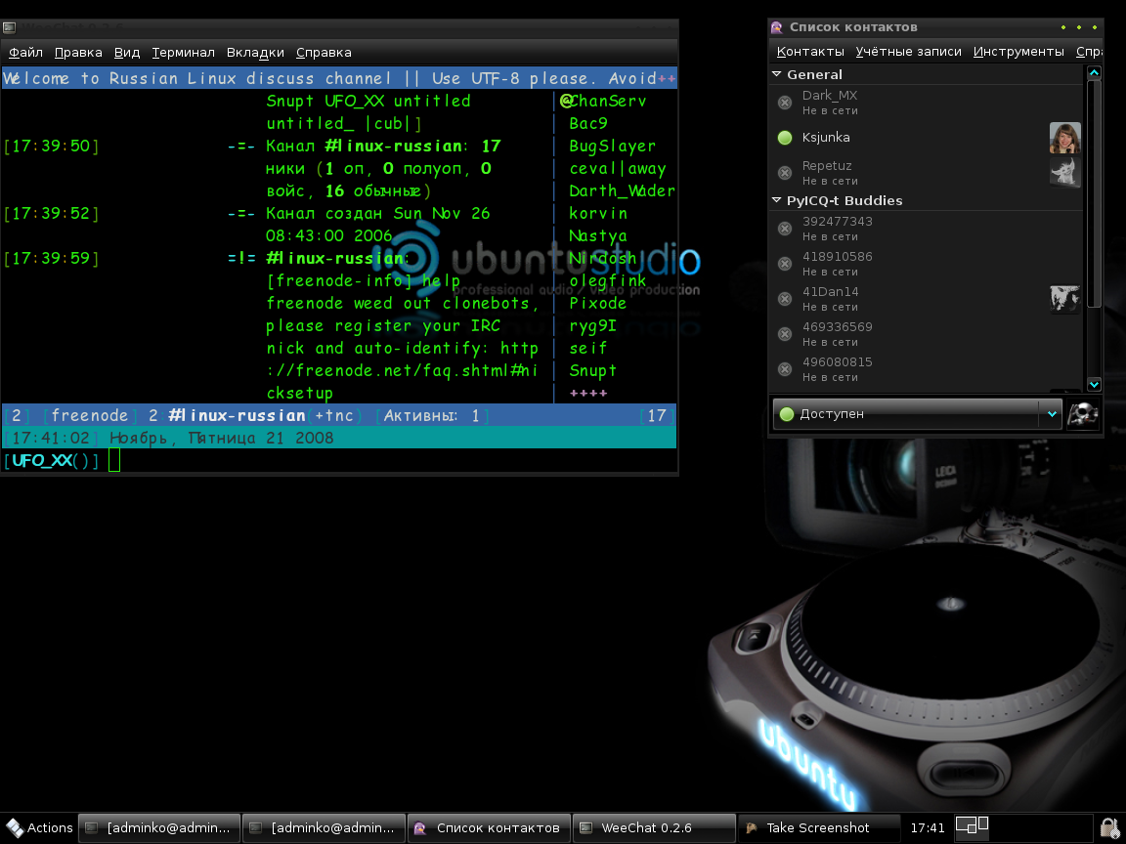The image size is (1126, 844).
Task: Open Учётные записи menu
Action: point(908,52)
